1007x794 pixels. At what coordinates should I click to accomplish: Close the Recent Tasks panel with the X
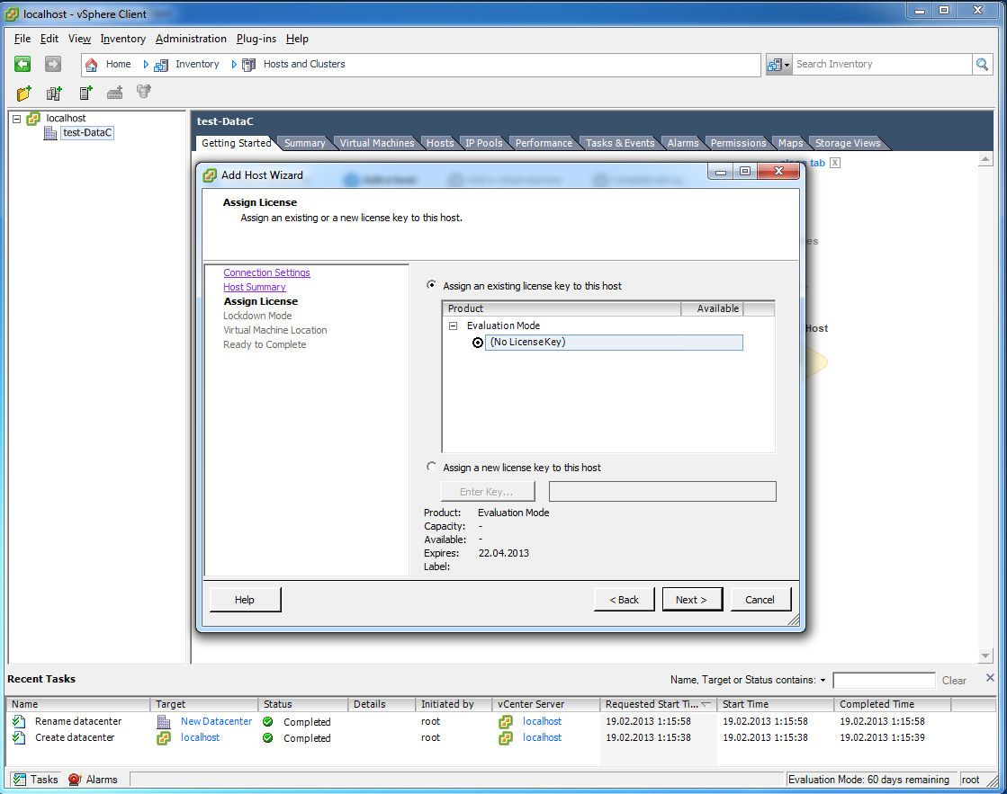click(x=990, y=678)
